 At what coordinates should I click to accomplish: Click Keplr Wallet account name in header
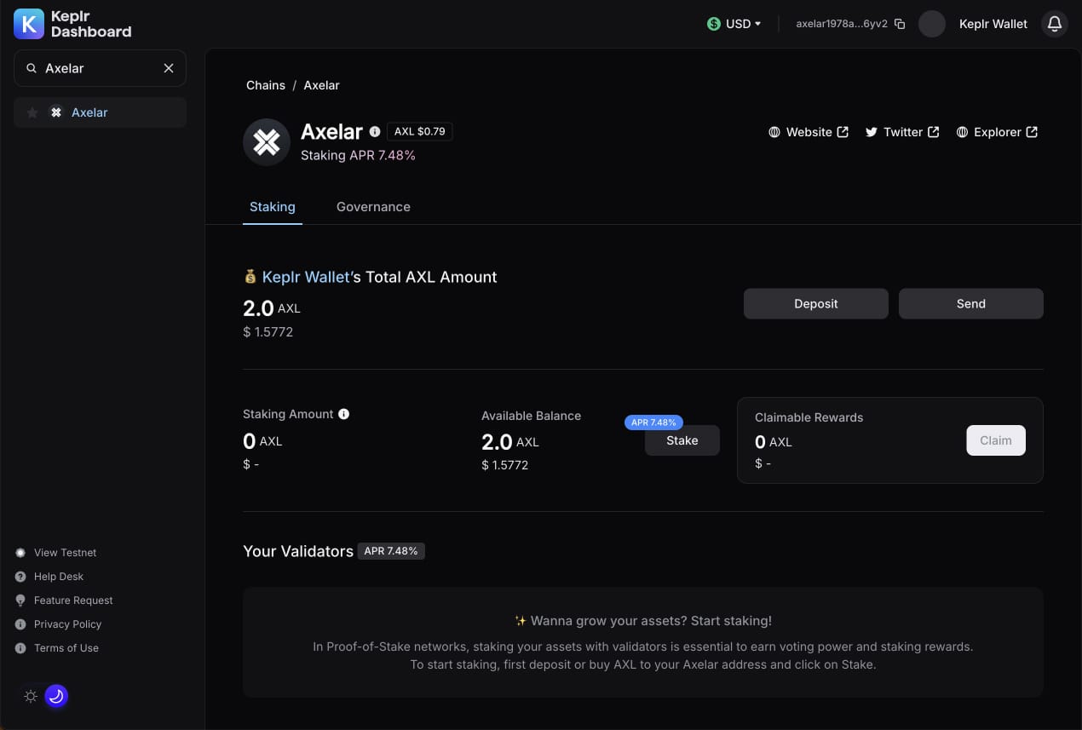[993, 24]
